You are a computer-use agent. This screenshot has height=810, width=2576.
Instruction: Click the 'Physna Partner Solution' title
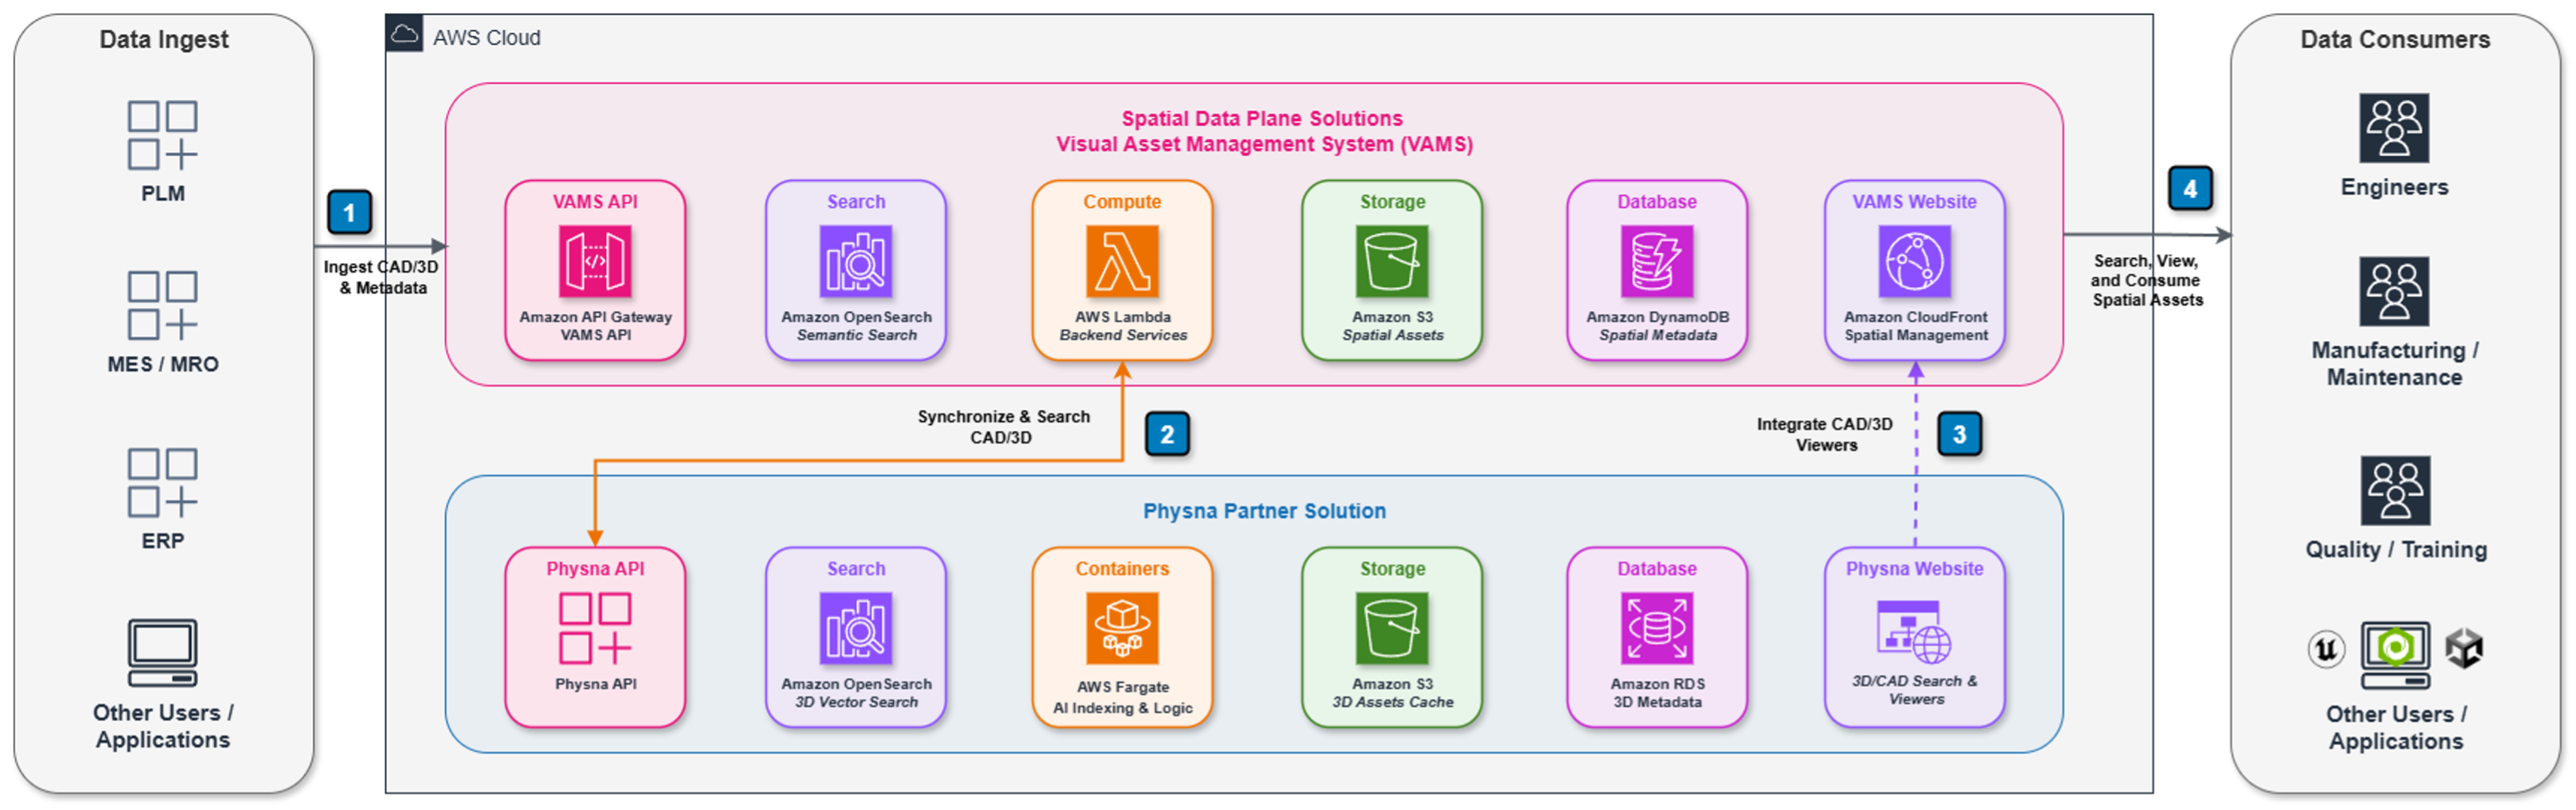point(1264,511)
